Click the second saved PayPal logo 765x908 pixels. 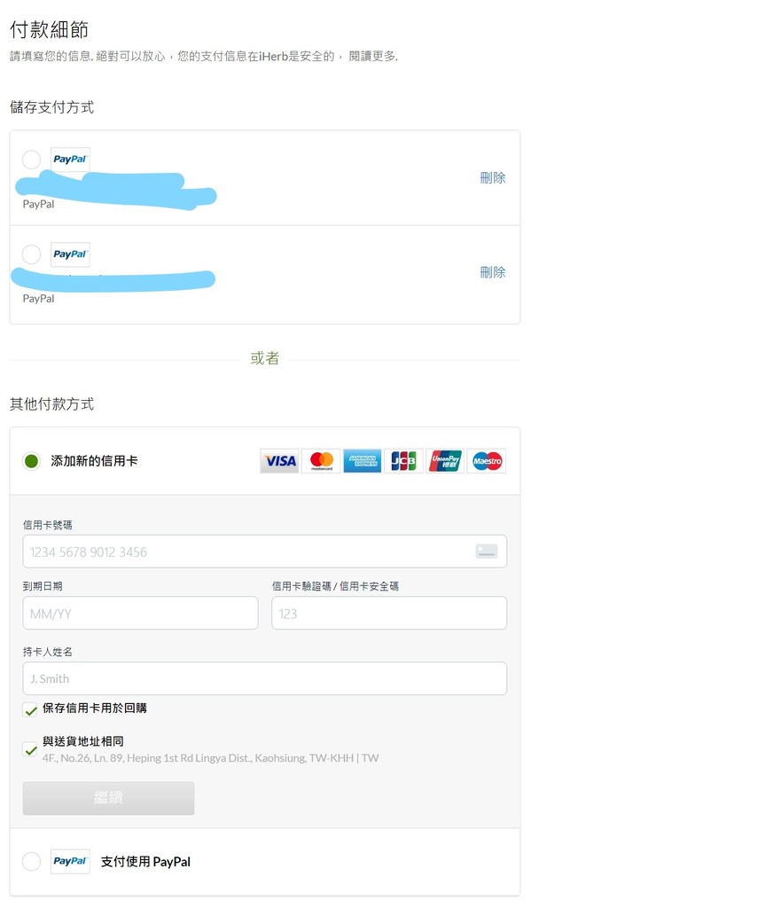point(70,254)
